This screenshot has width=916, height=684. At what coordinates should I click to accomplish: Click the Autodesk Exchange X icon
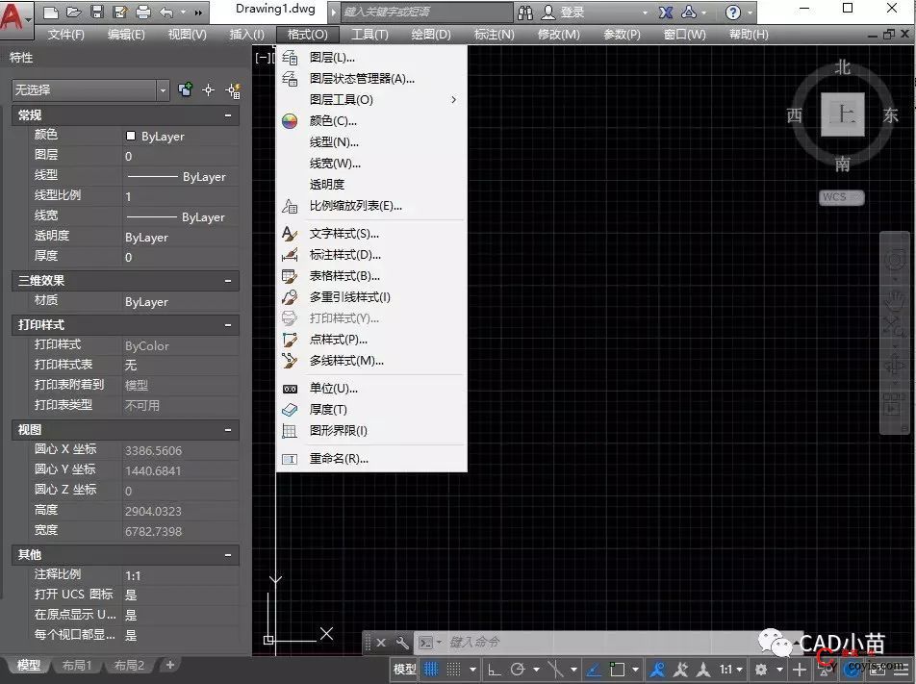(666, 13)
